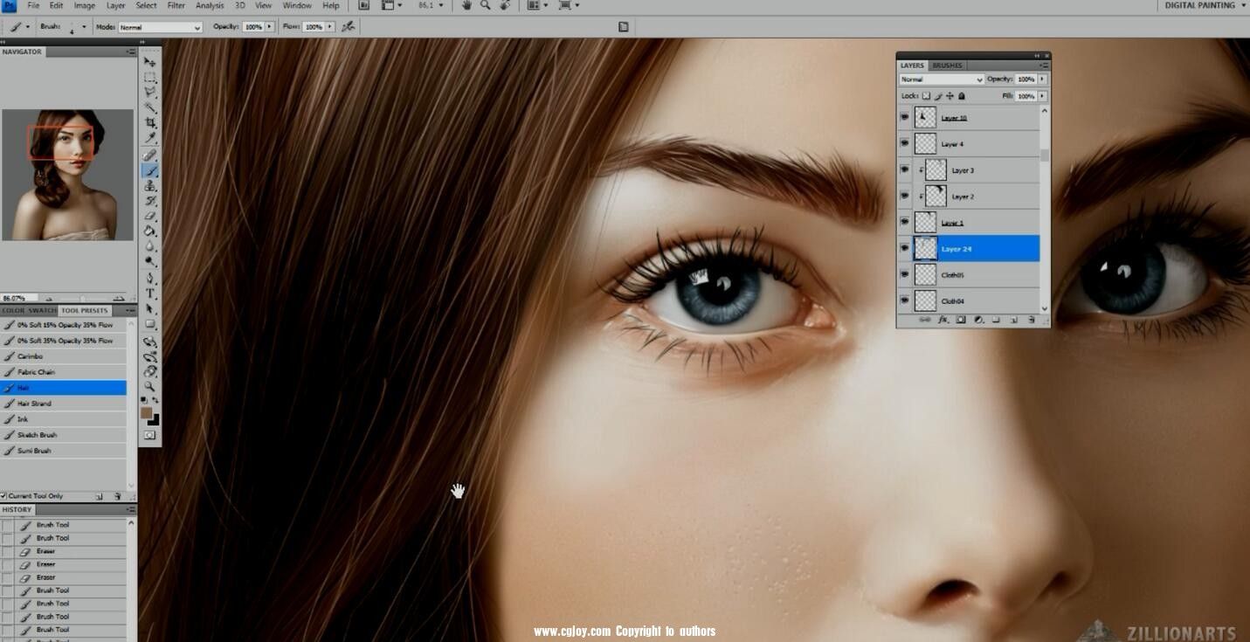Viewport: 1250px width, 642px height.
Task: Select the Paint Bucket tool
Action: click(x=149, y=231)
